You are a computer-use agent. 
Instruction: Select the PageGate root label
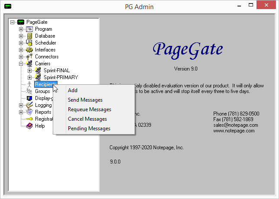[x=37, y=22]
